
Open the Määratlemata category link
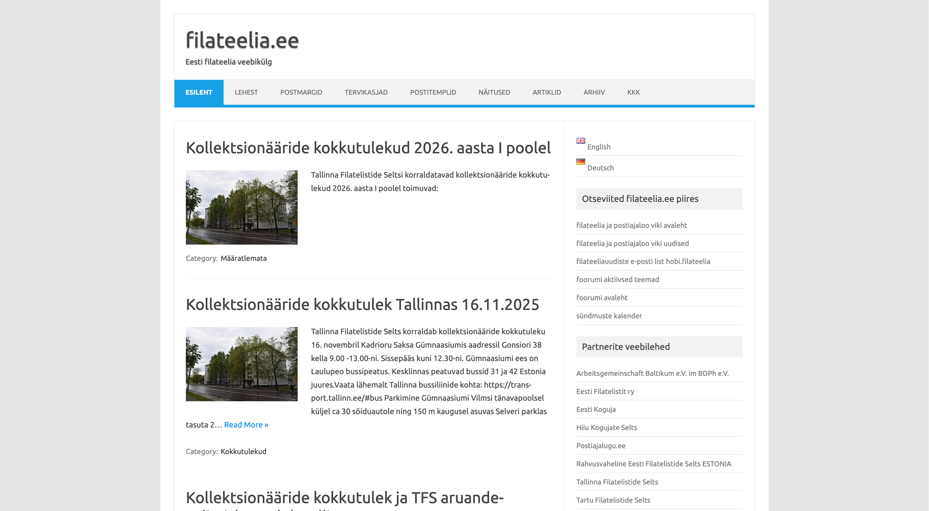[x=243, y=258]
